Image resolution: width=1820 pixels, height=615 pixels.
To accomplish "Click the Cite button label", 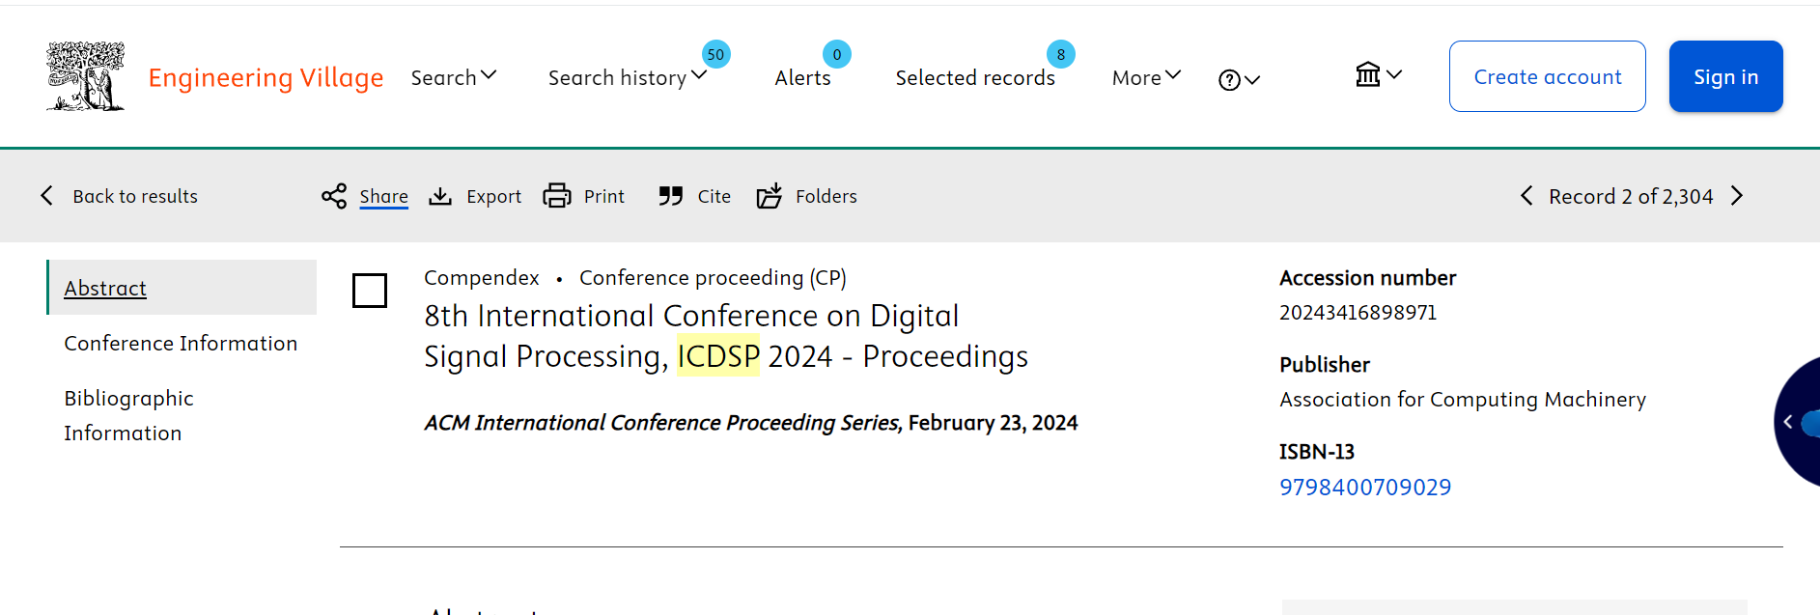I will pyautogui.click(x=714, y=196).
